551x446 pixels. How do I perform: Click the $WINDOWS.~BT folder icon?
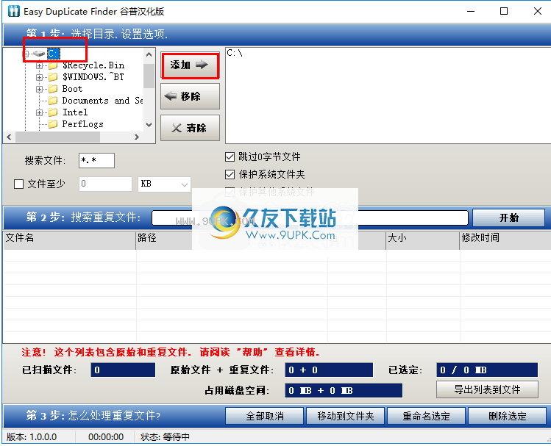[x=53, y=77]
